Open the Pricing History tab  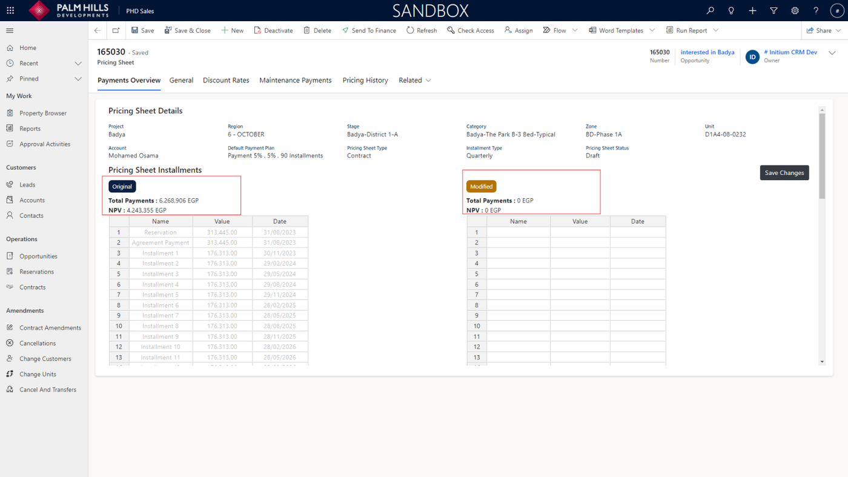click(365, 80)
